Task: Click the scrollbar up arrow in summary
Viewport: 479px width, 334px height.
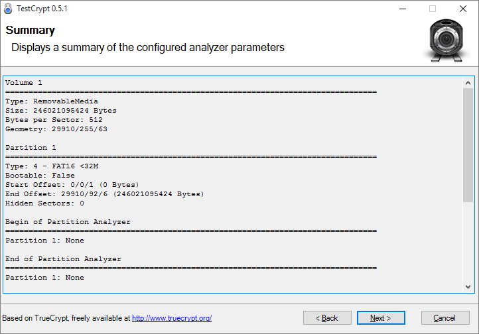Action: (468, 83)
